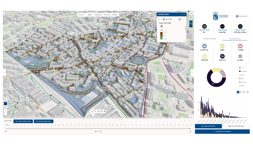This screenshot has height=145, width=253.
Task: Click Cerrar sesión link
Action: click(243, 16)
